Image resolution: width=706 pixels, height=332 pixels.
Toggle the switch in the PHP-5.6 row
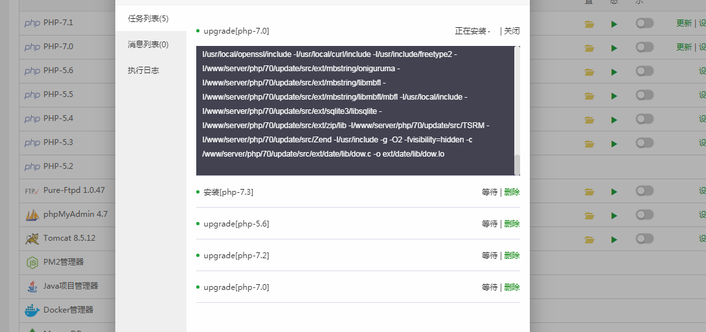[x=644, y=71]
